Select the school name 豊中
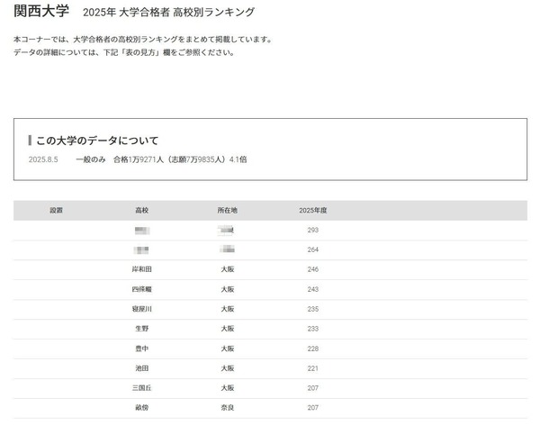The image size is (540, 444). coord(141,349)
